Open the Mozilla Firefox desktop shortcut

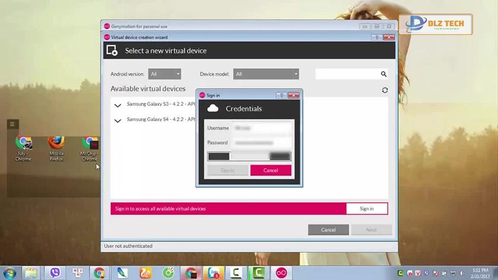[x=56, y=149]
